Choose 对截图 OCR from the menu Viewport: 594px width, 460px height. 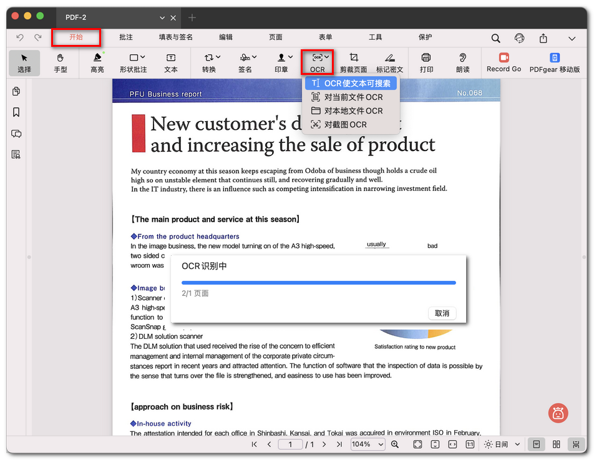click(345, 125)
